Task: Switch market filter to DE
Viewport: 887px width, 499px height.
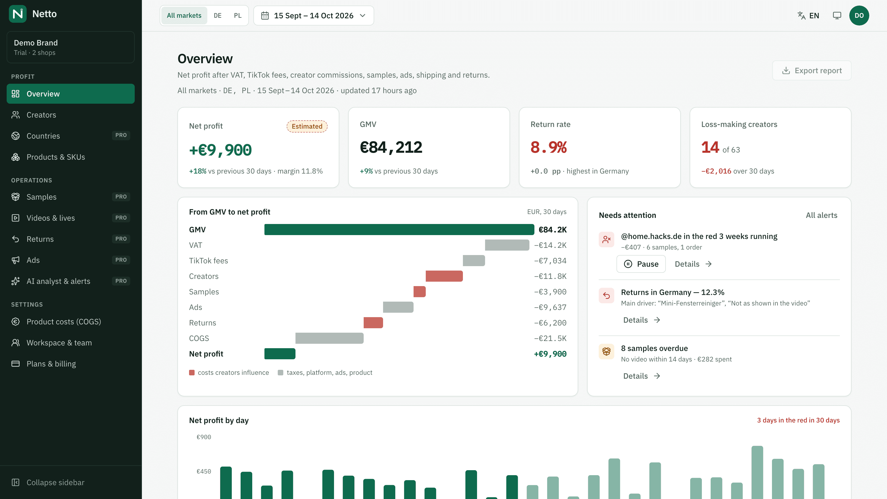Action: [x=218, y=16]
